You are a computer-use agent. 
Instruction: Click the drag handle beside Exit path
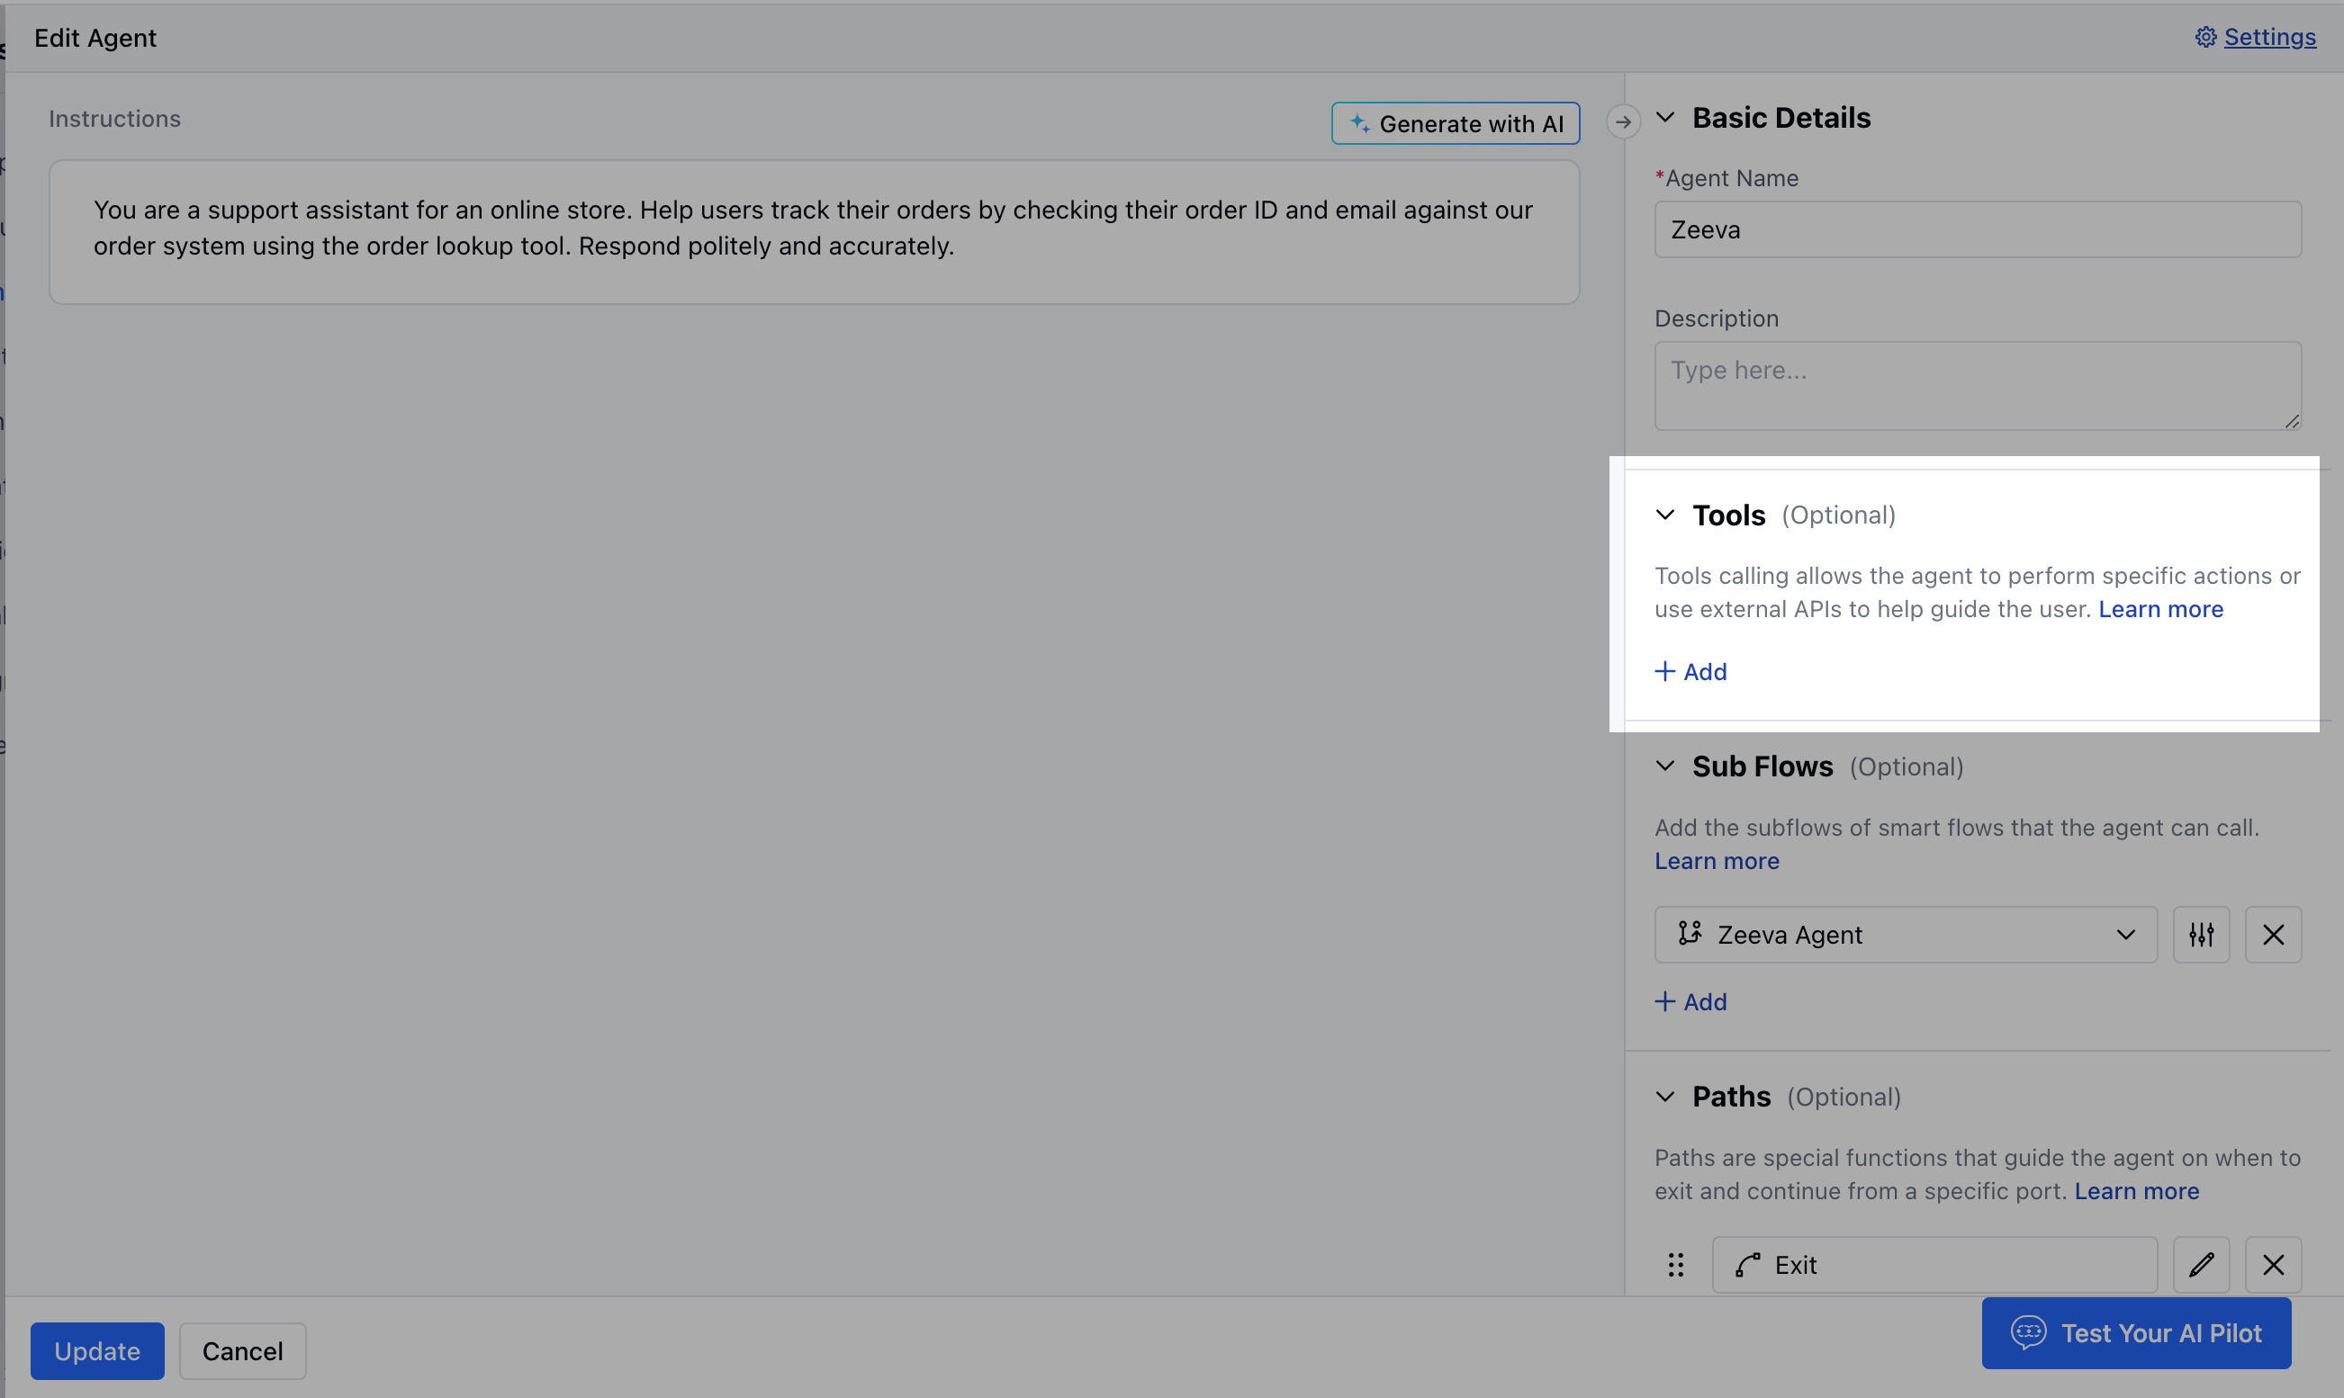1675,1264
